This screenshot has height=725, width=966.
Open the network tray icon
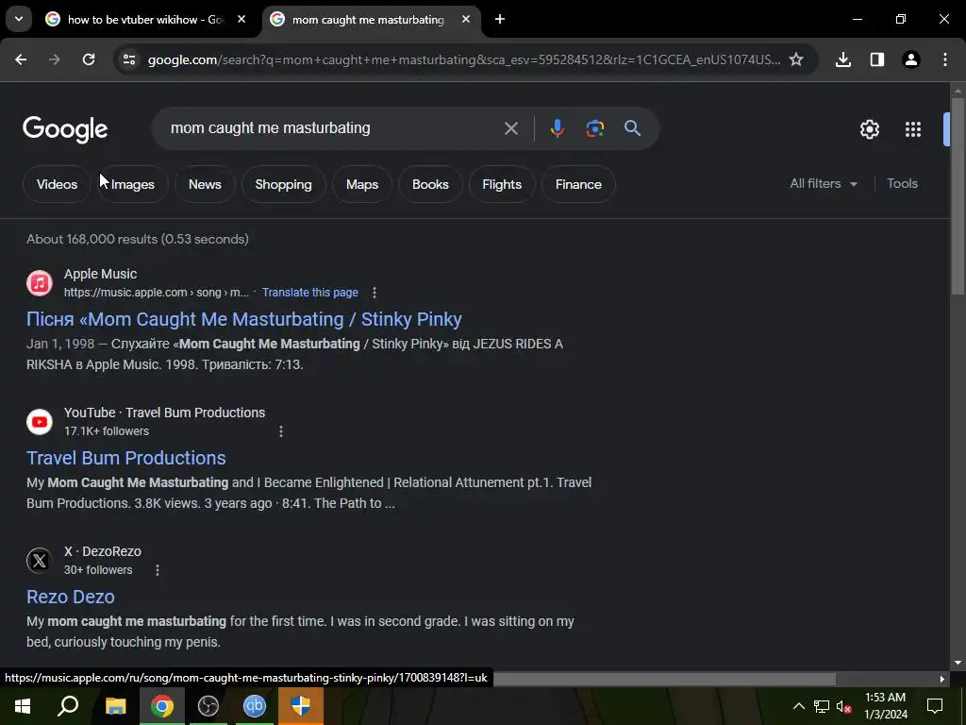[822, 706]
